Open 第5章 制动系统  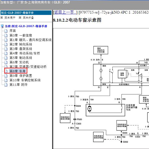click(x=21, y=58)
